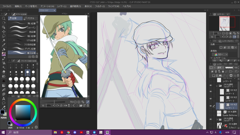Open the フィルター(I) menu
This screenshot has width=240, height=135.
click(100, 6)
